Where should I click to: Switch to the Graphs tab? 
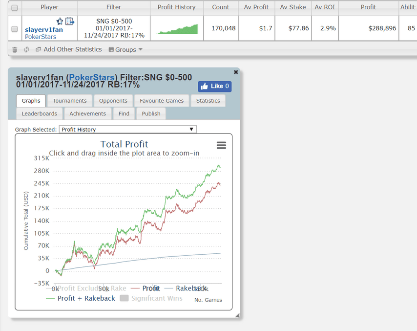[31, 101]
